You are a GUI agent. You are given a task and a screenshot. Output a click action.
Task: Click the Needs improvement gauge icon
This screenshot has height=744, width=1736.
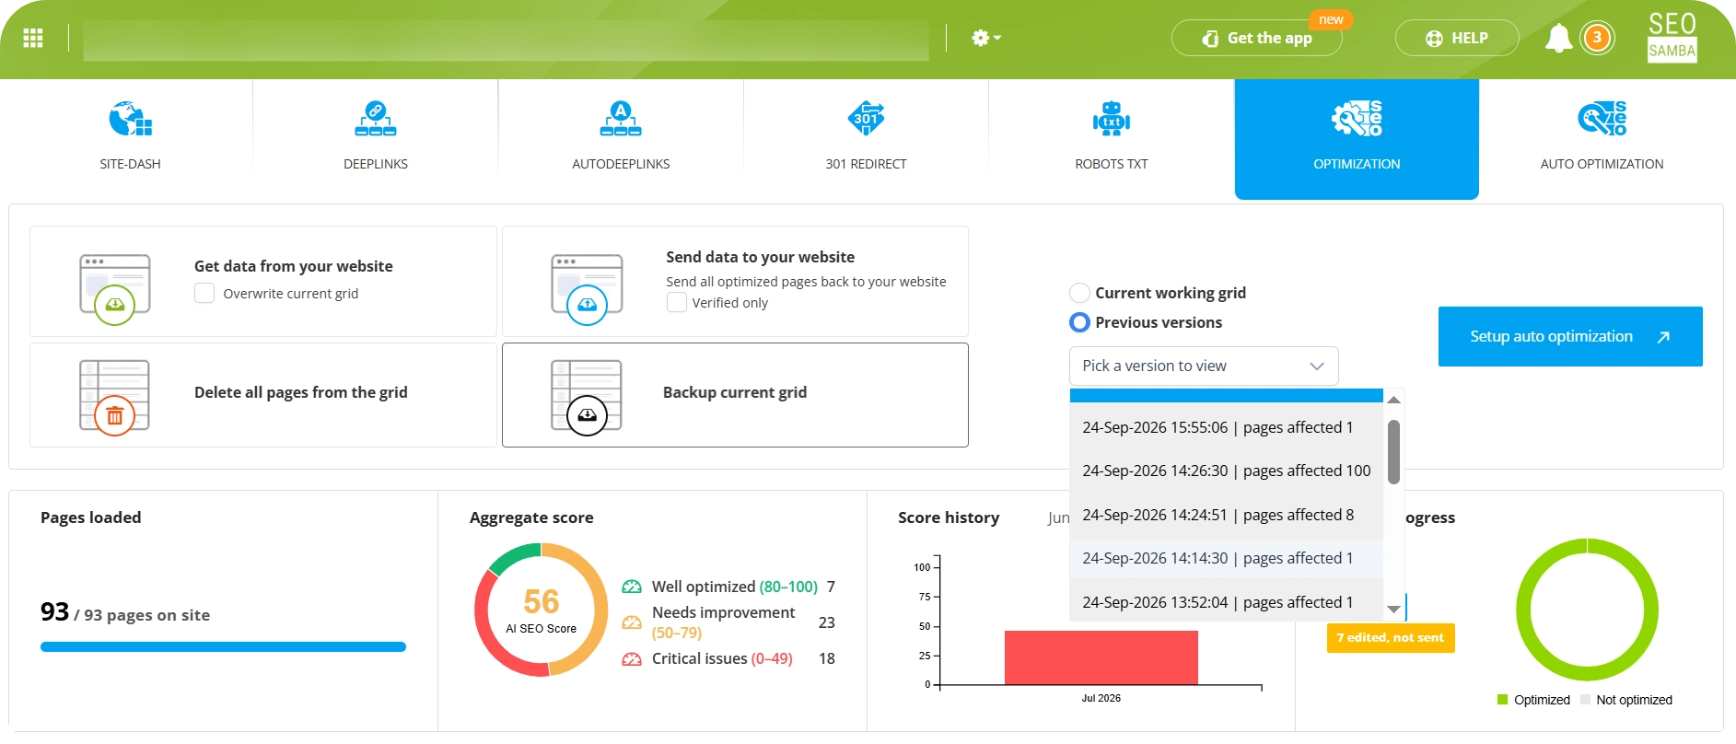coord(632,622)
